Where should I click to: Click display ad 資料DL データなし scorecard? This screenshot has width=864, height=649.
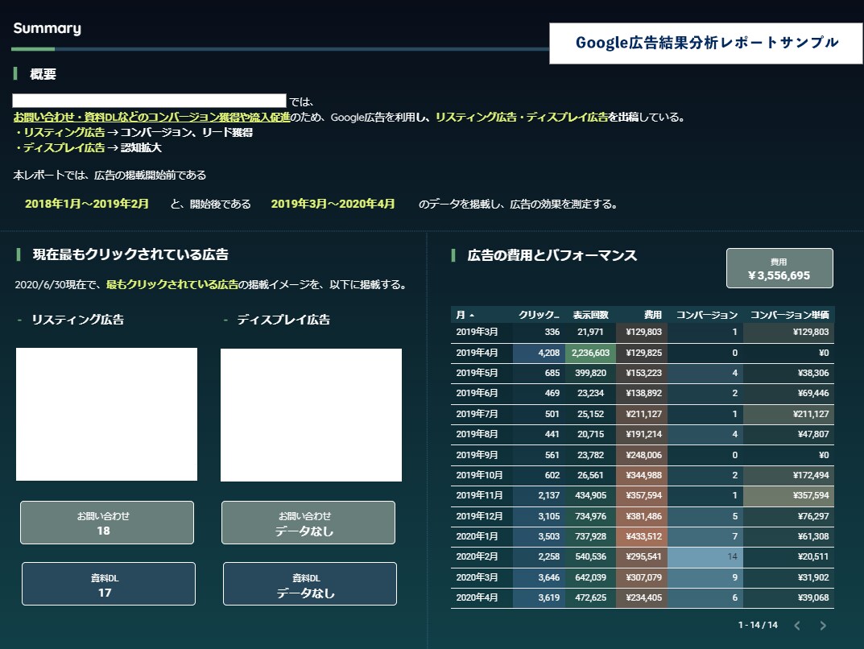click(310, 584)
